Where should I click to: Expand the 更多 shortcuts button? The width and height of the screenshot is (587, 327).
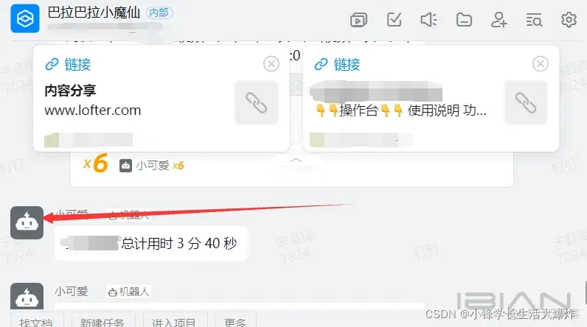(235, 321)
